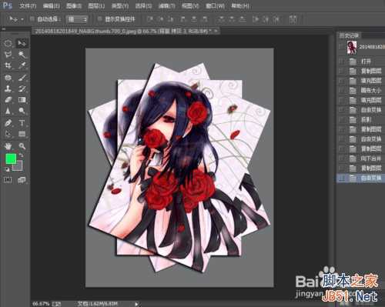Image resolution: width=385 pixels, height=307 pixels.
Task: Open the 文件 (File) menu
Action: pyautogui.click(x=28, y=5)
